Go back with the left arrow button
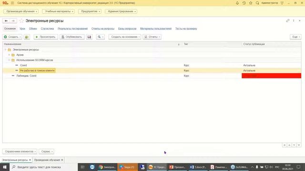 point(6,21)
